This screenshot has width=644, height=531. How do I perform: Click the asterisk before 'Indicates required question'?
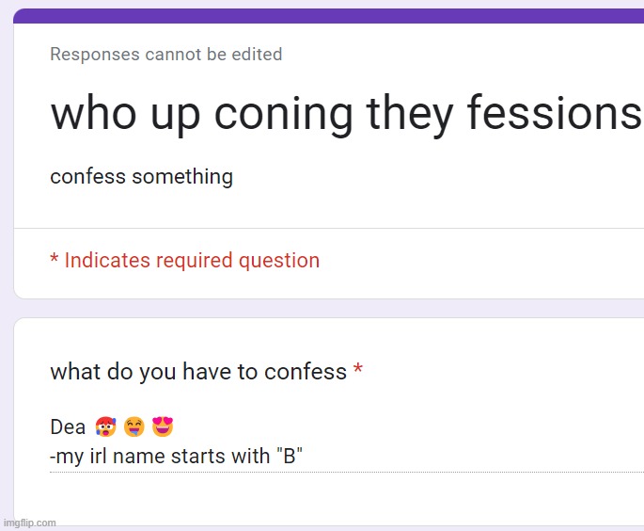[x=55, y=259]
